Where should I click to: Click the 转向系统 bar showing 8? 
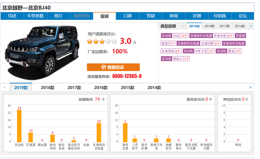coord(53,139)
